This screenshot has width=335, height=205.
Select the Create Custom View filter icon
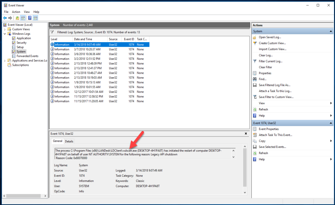pyautogui.click(x=255, y=43)
